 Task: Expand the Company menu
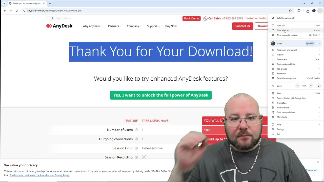[x=134, y=26]
